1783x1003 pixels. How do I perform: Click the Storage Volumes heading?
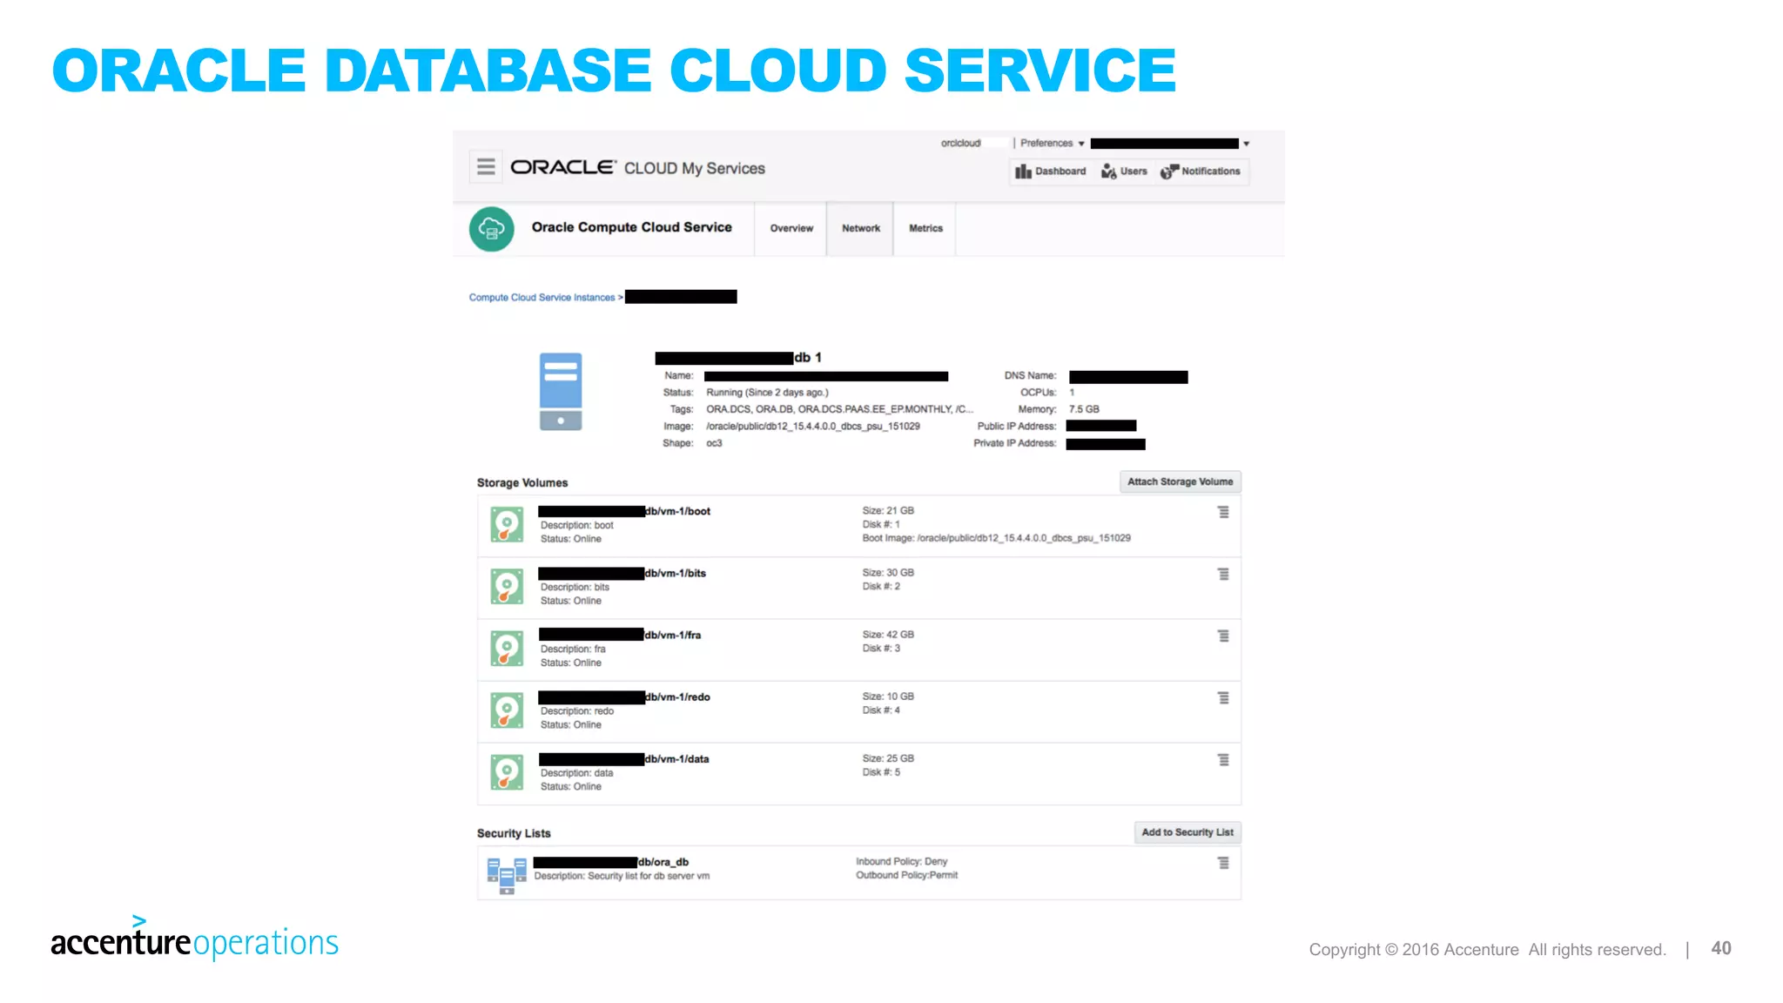click(522, 482)
